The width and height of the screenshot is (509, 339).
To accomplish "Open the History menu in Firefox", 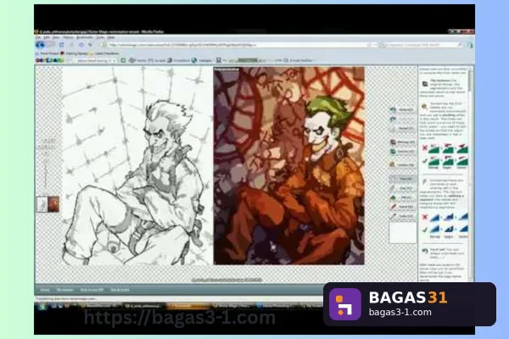I will click(x=68, y=37).
